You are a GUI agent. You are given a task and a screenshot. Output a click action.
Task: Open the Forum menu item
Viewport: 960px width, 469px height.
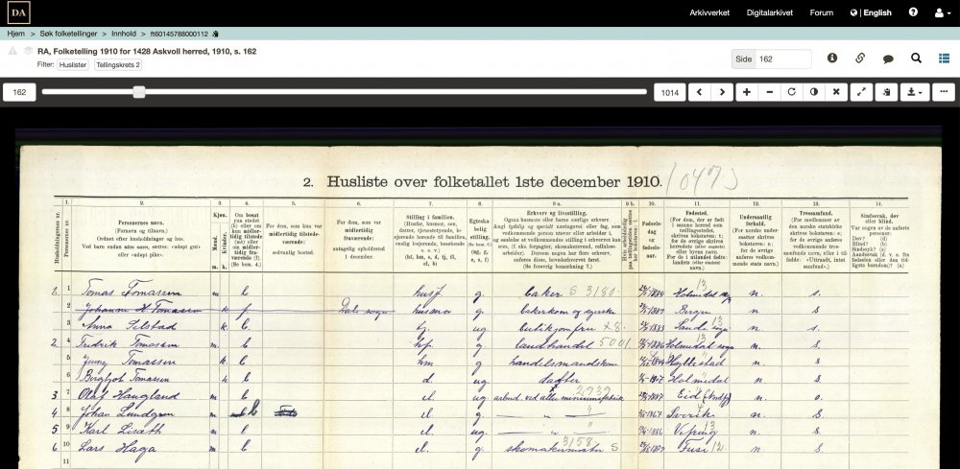click(821, 12)
